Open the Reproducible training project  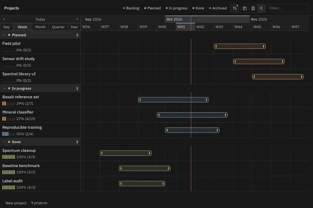pyautogui.click(x=22, y=127)
